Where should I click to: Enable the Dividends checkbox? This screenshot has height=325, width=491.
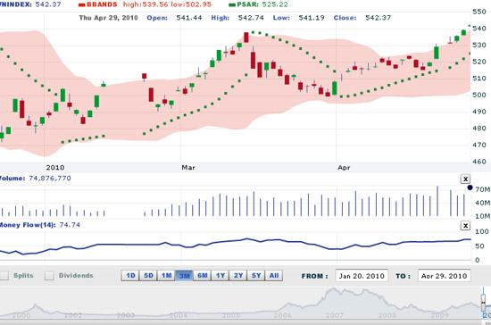(49, 276)
